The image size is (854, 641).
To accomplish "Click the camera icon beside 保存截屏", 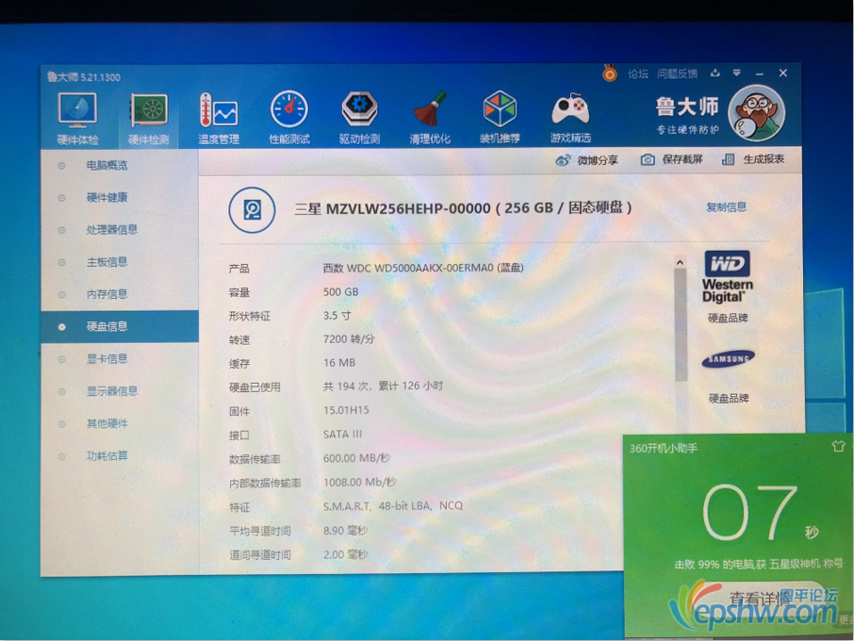I will coord(648,159).
